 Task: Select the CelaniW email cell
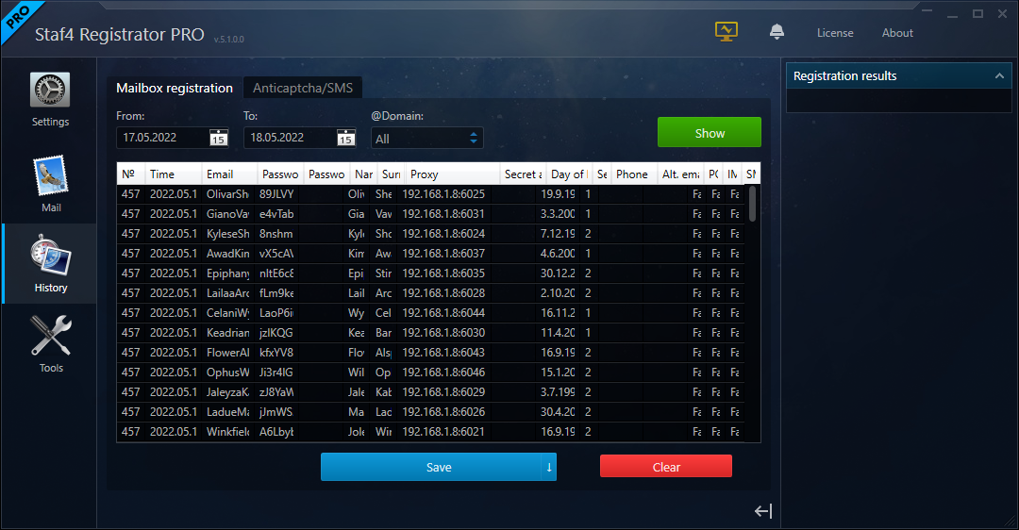pos(227,313)
